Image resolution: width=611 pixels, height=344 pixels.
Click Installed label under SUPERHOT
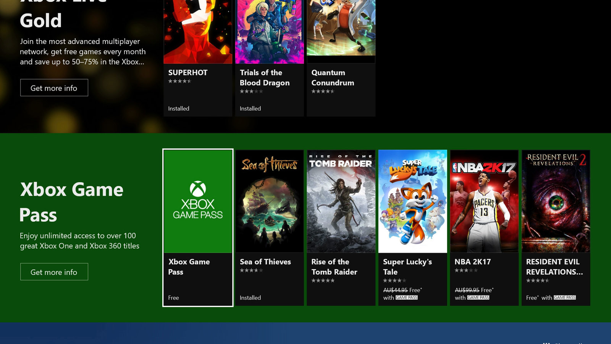click(x=179, y=109)
